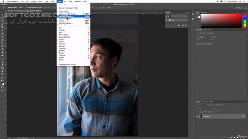Click the camera icon to create a history snapshot
The height and width of the screenshot is (139, 248).
tap(182, 25)
